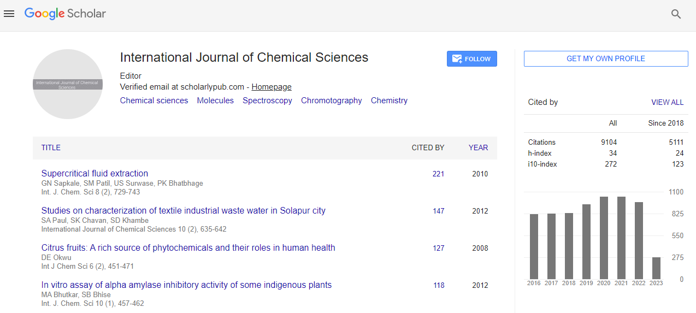Click the 'Cited by' section heading
Viewport: 696px width, 313px height.
click(x=543, y=102)
